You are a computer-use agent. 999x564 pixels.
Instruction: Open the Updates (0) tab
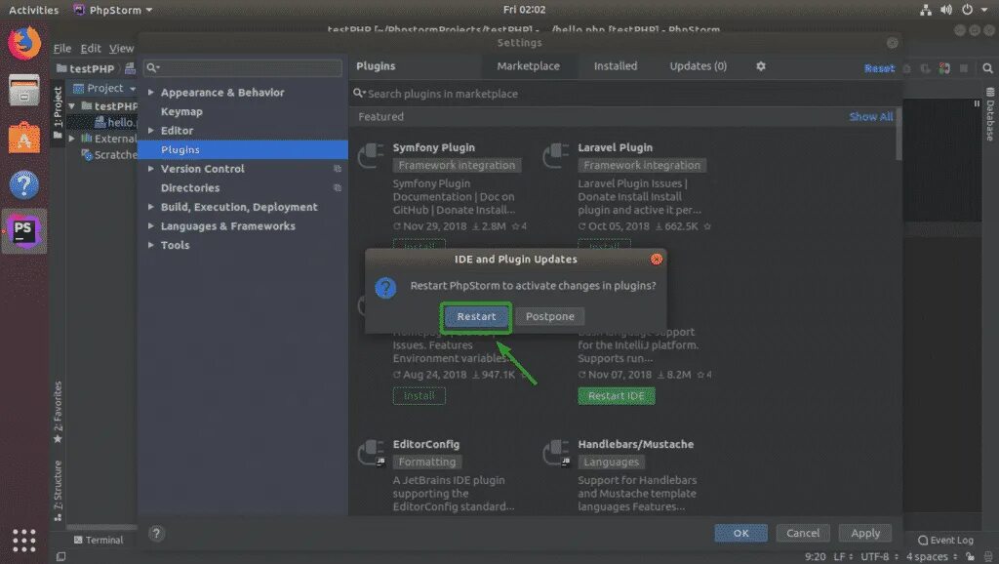(698, 66)
